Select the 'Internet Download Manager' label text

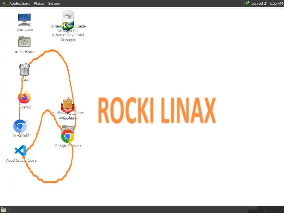68,37
